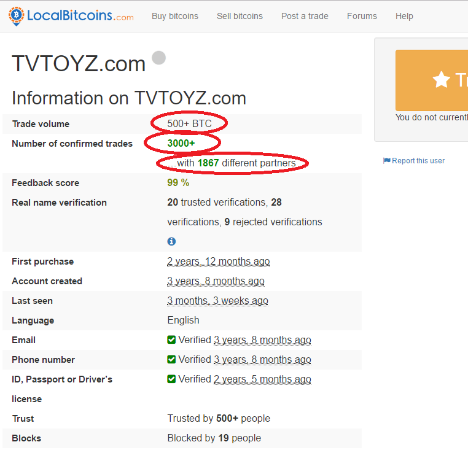Click the 'Number of confirmed trades' label
The image size is (468, 450).
(x=72, y=144)
